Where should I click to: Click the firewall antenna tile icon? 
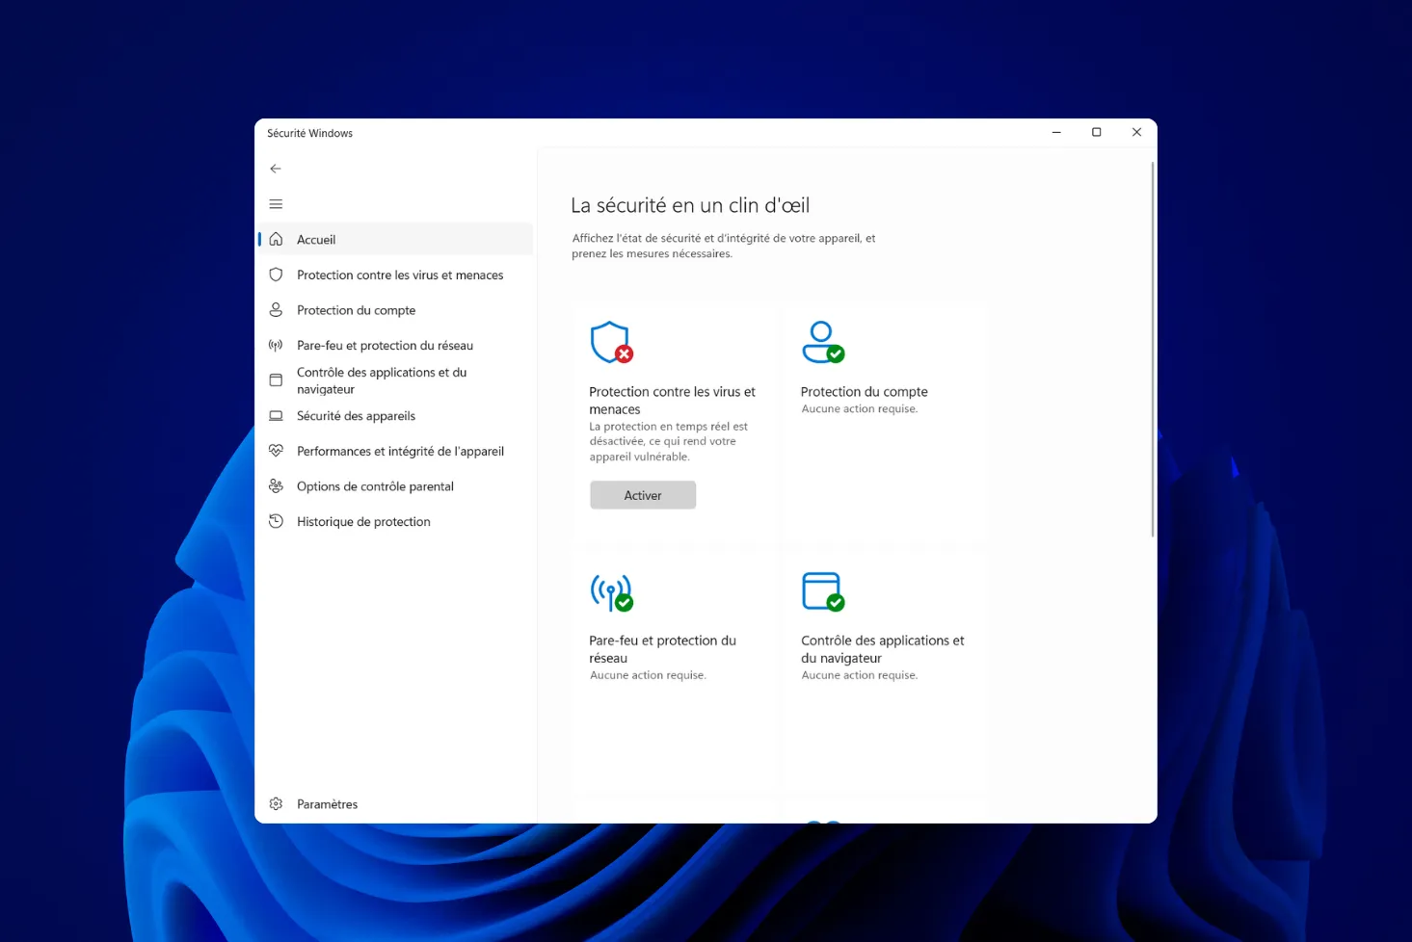(x=611, y=591)
